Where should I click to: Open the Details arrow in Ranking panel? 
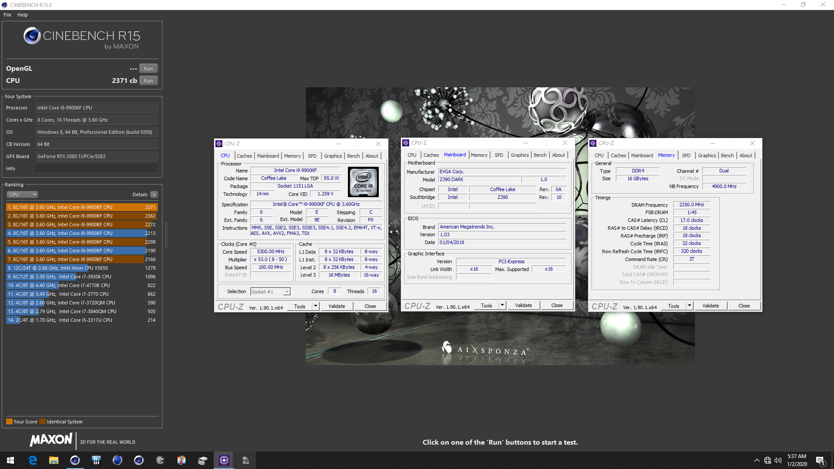154,195
